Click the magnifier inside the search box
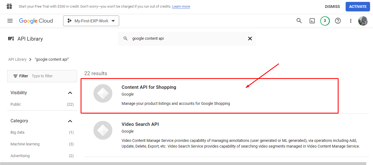This screenshot has height=165, width=373. tap(125, 39)
